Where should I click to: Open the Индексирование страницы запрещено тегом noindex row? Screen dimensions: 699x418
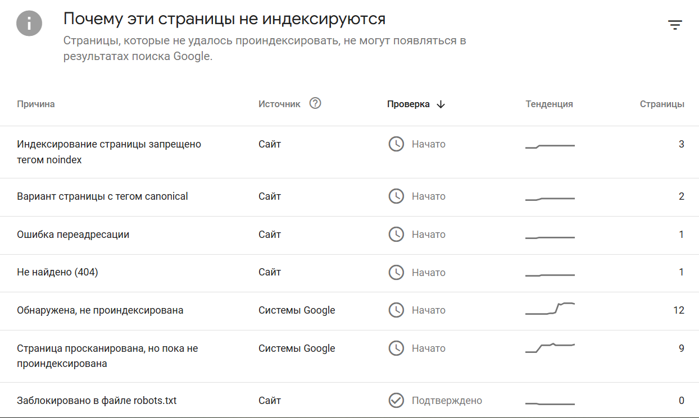(349, 152)
